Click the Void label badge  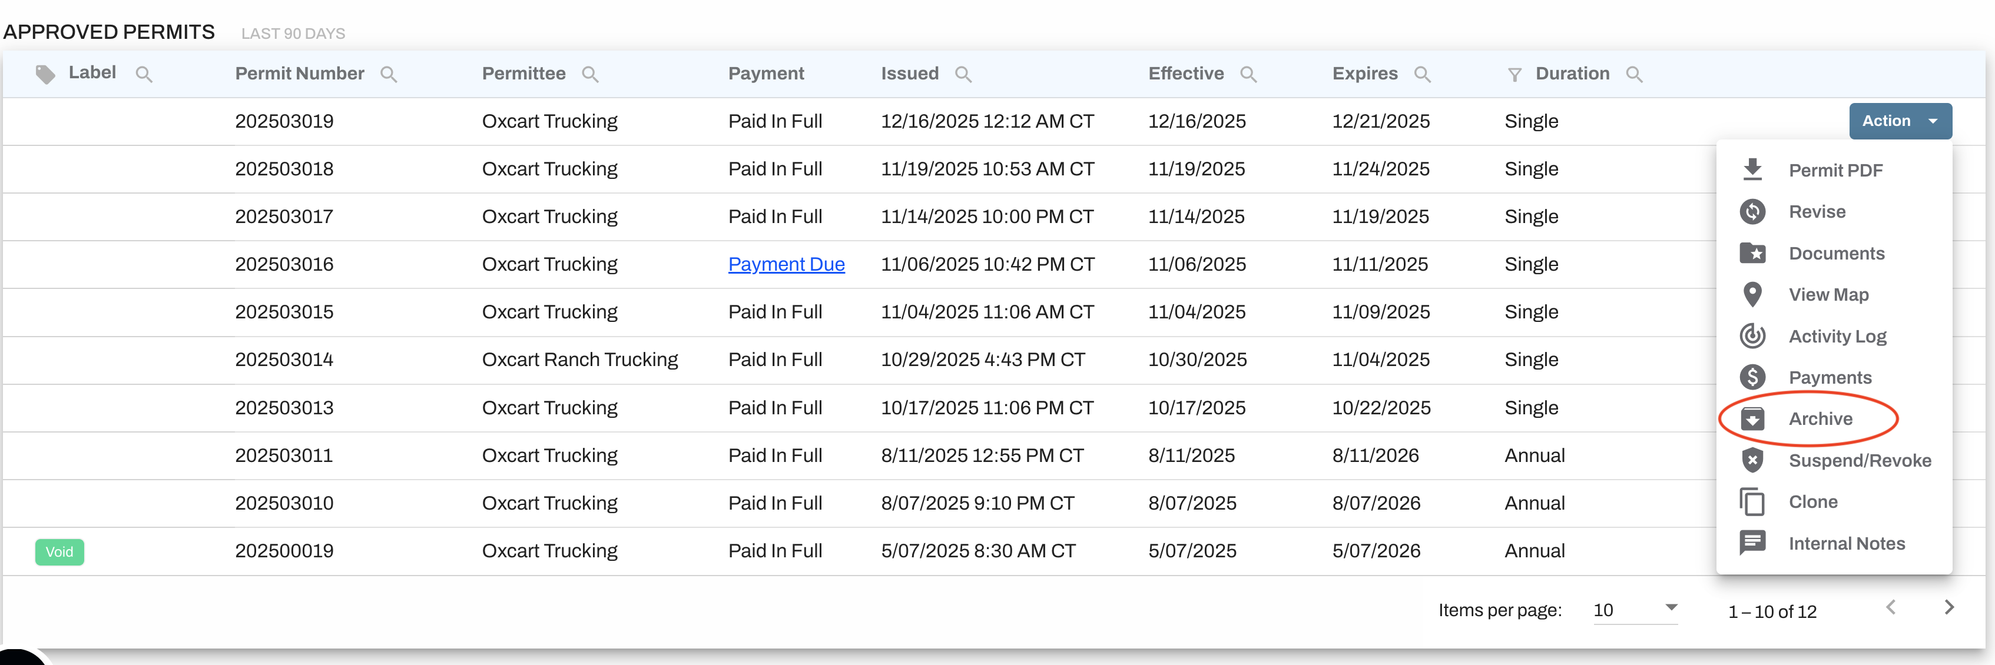click(x=59, y=552)
